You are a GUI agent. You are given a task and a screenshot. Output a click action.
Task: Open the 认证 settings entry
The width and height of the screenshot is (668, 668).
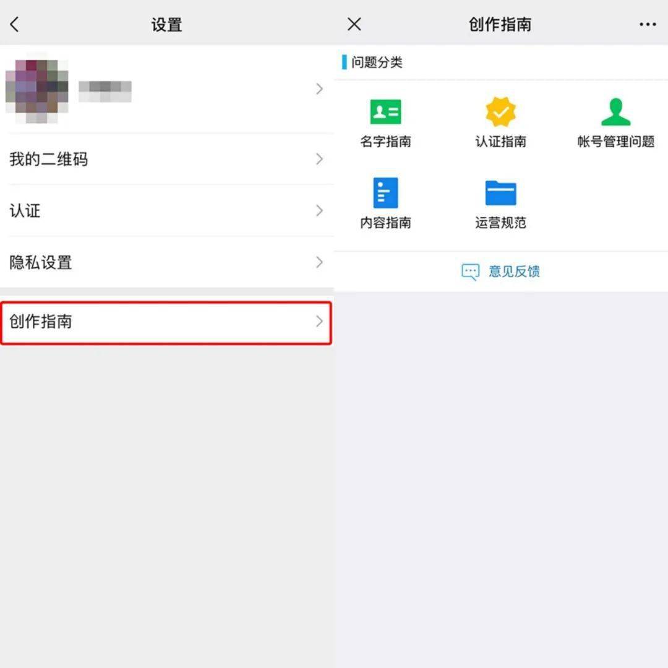coord(166,210)
